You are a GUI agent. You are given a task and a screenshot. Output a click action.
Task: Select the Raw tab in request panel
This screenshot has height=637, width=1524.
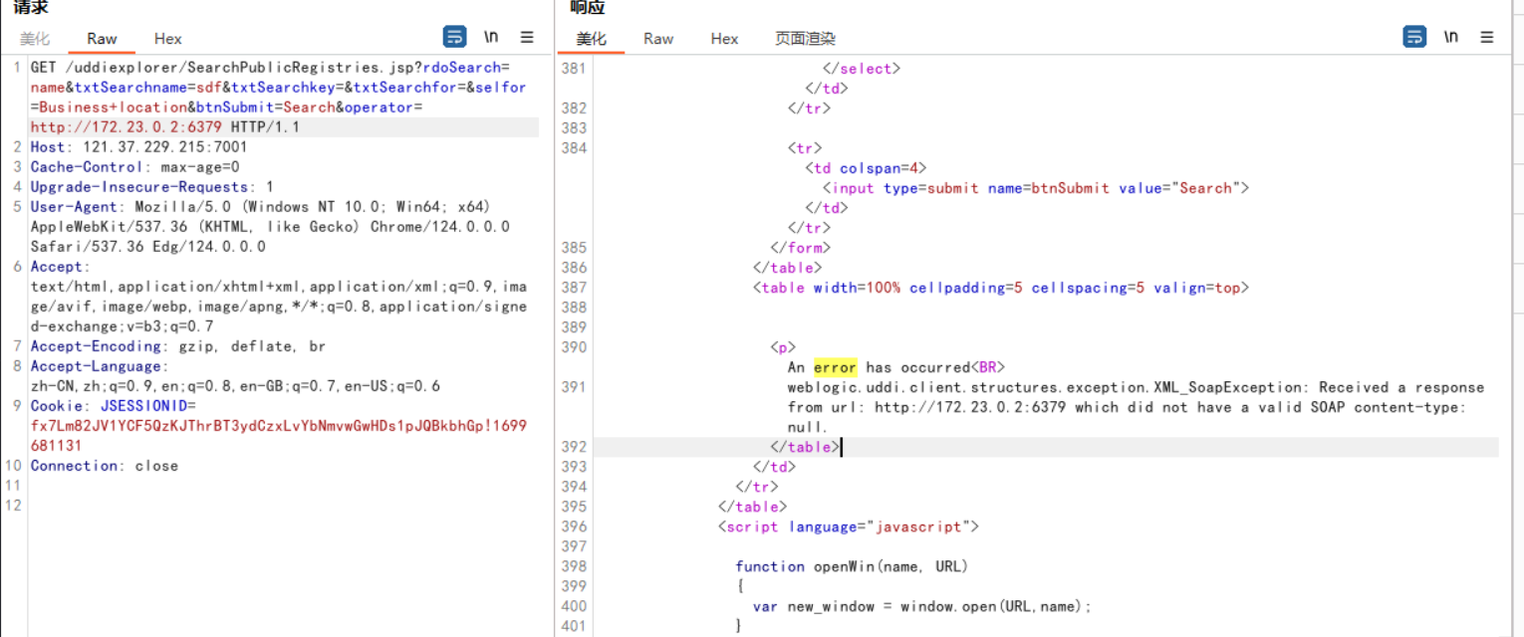pyautogui.click(x=102, y=39)
